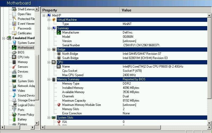
Task: Collapse the Emulated Hardware tree node
Action: (4, 38)
